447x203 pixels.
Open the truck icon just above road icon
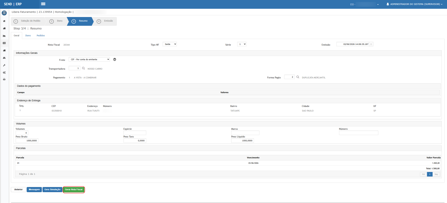tap(4, 50)
